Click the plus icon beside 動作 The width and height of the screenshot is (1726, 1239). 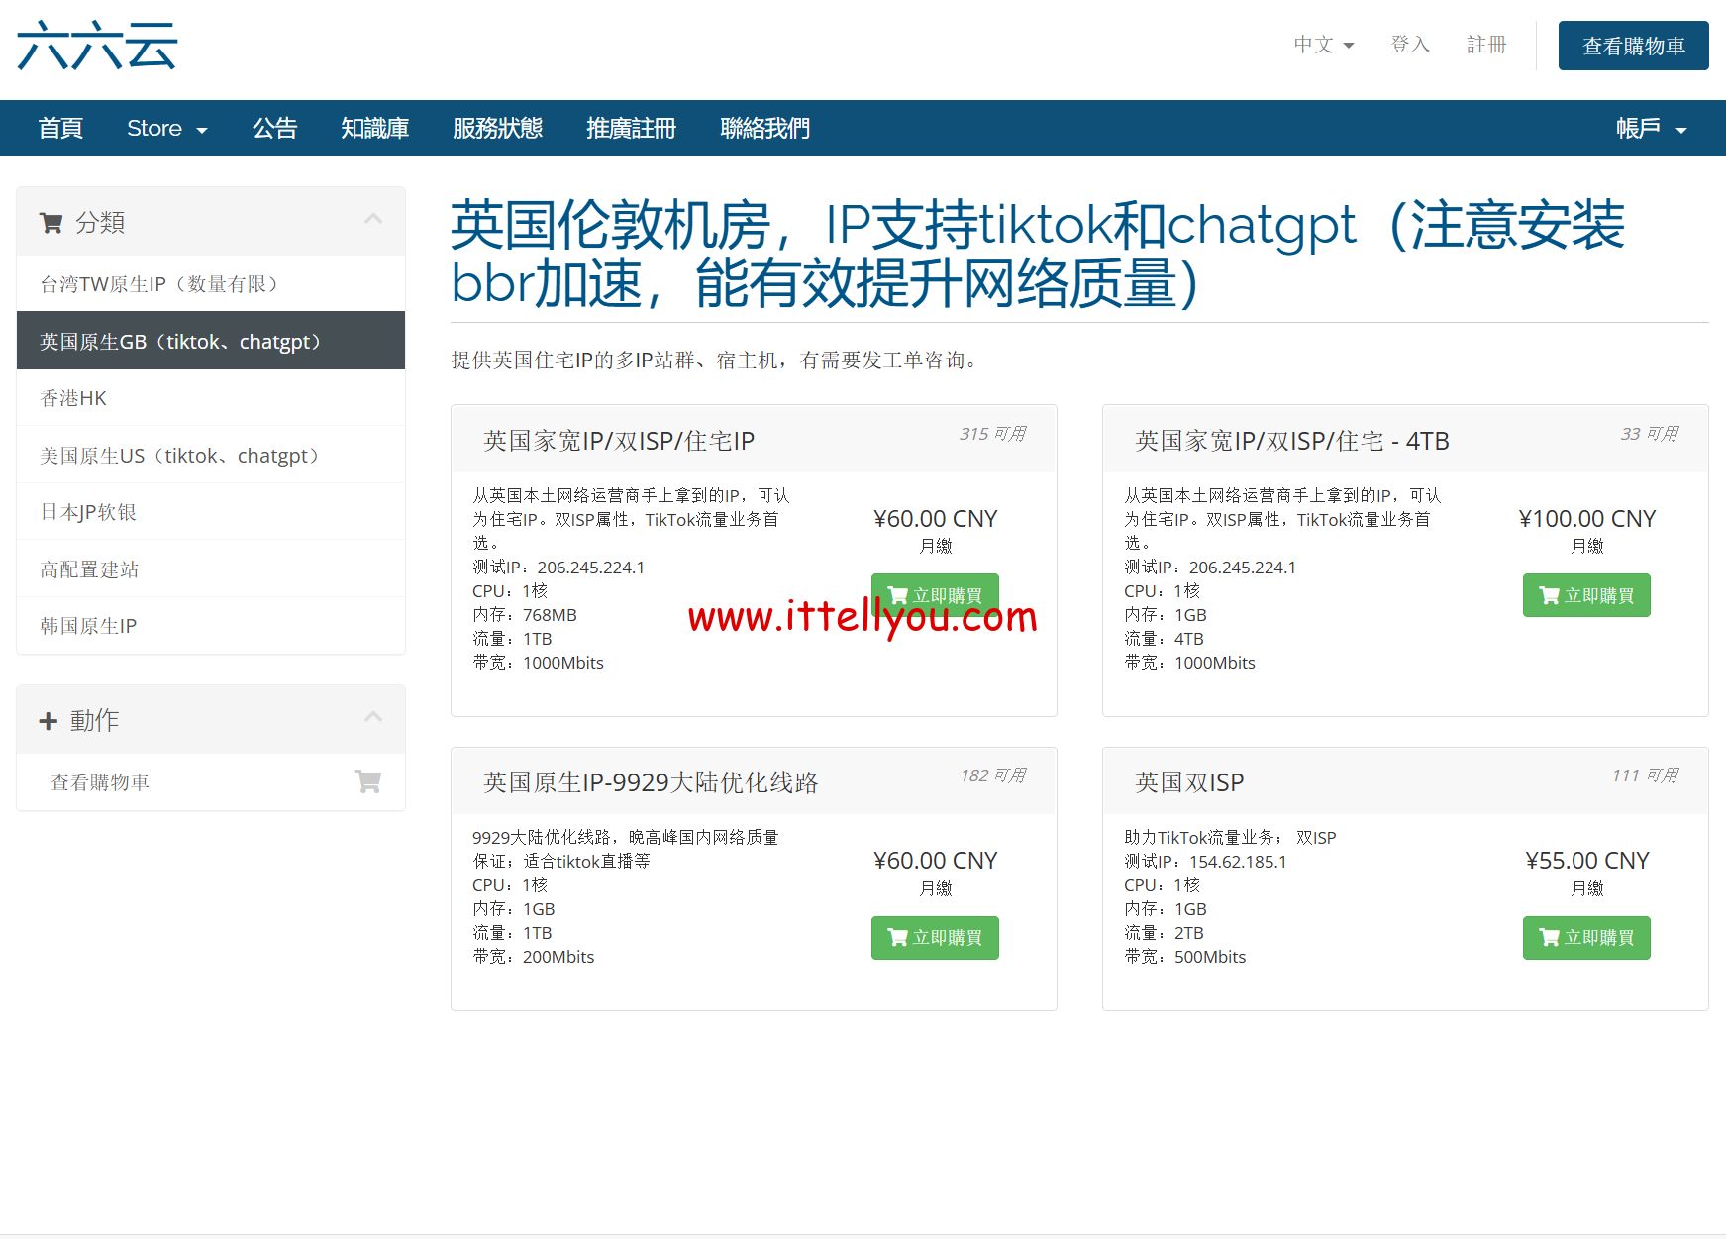click(49, 720)
